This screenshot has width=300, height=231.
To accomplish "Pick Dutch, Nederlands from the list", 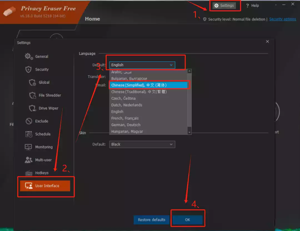I will click(x=148, y=105).
